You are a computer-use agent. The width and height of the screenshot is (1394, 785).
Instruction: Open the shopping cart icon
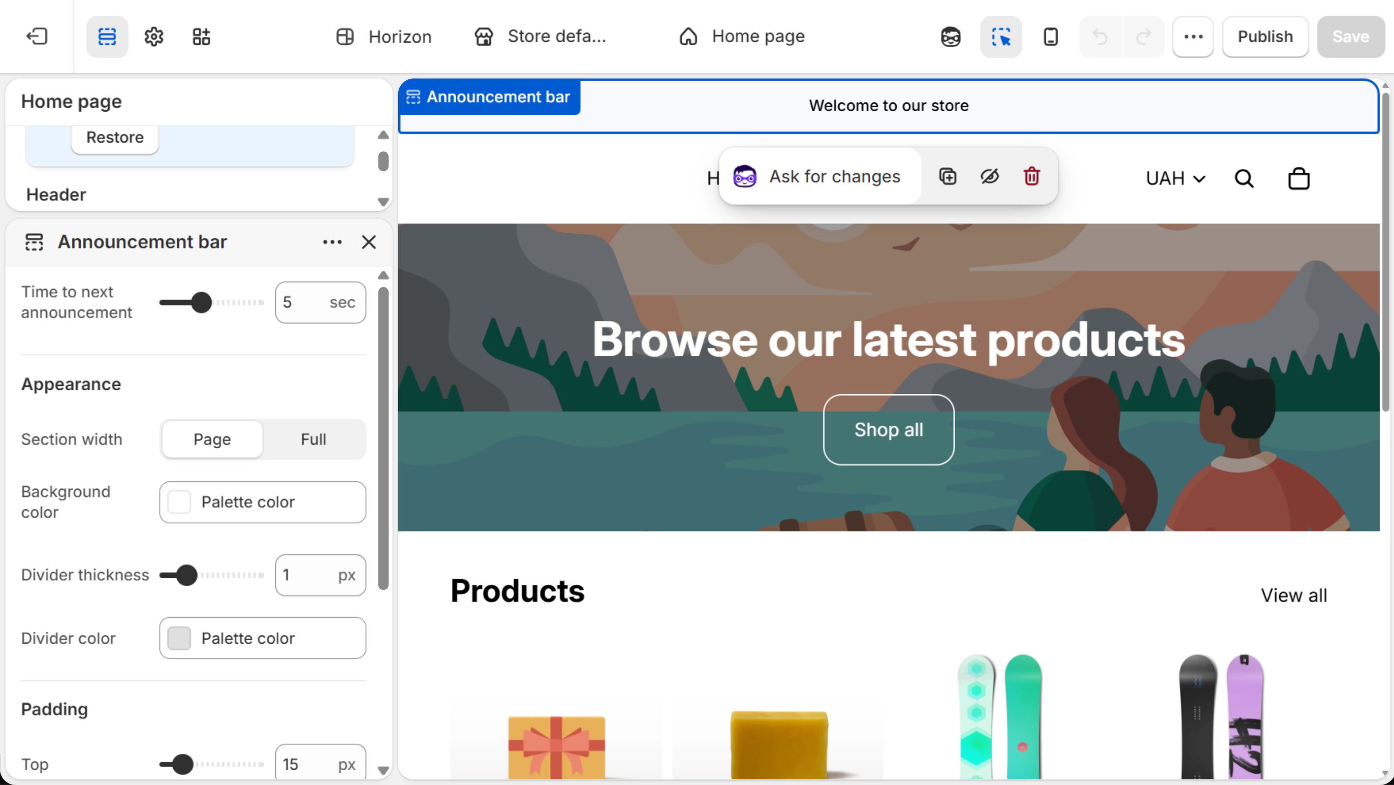coord(1299,178)
